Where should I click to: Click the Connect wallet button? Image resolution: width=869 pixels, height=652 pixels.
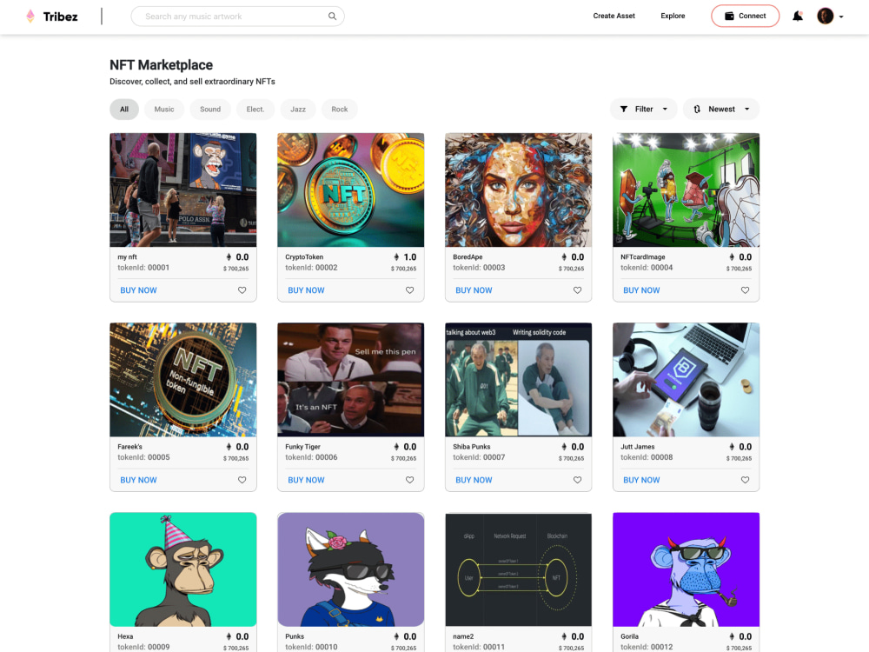pos(745,16)
